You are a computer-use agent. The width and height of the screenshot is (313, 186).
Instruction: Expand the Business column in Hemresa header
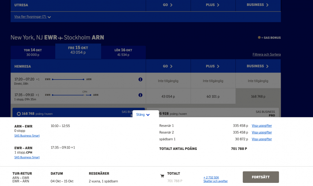coord(258,66)
